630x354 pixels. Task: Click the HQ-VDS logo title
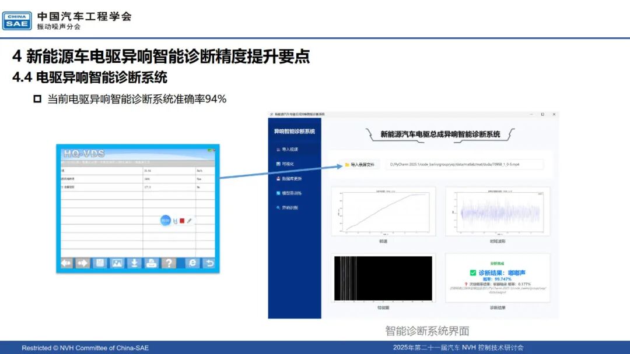(84, 154)
